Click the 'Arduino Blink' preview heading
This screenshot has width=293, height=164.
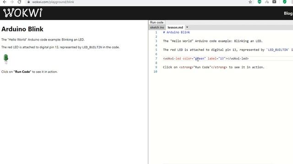coord(22,29)
